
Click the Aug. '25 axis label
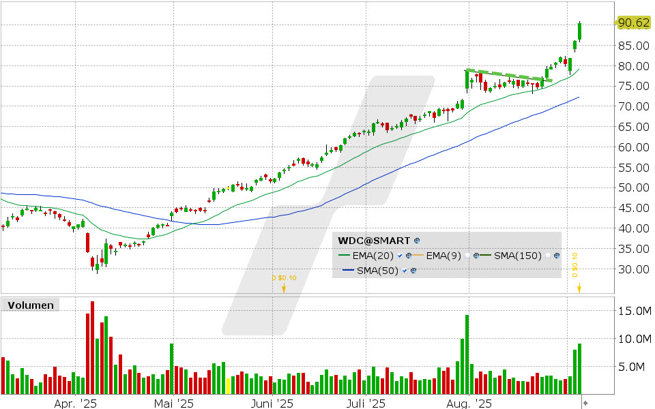coord(469,404)
